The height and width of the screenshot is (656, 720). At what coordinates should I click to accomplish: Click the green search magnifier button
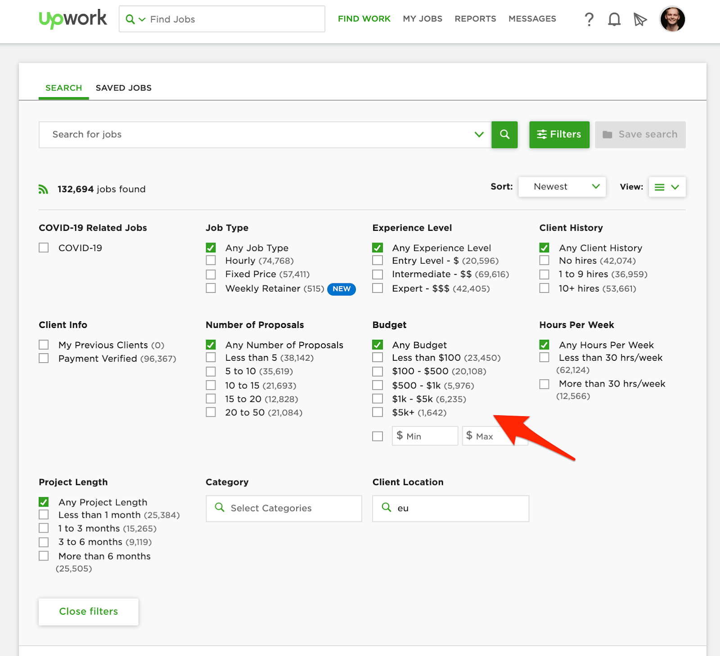pos(504,135)
